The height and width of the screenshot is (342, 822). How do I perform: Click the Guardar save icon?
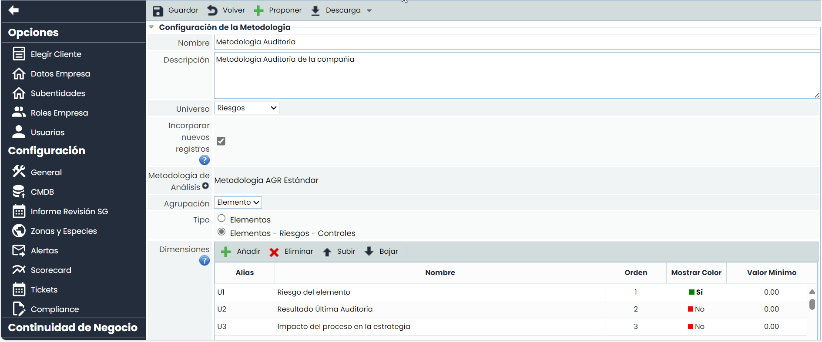158,11
